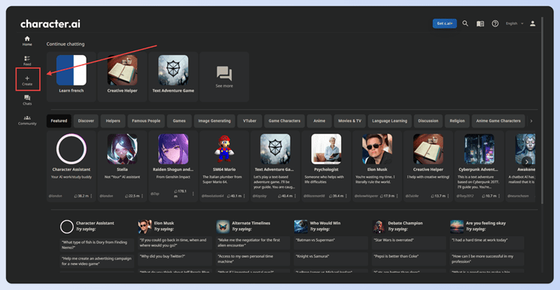Click Debate Champion avatar
560x290 pixels.
[x=379, y=227]
